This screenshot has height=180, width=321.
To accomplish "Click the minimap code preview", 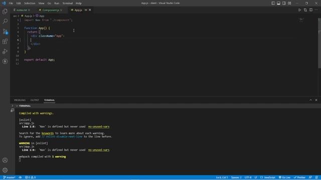I will pos(301,20).
